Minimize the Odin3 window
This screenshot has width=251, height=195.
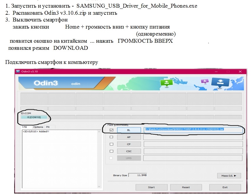tap(216, 72)
